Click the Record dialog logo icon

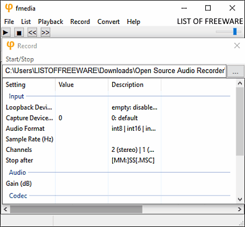point(10,45)
